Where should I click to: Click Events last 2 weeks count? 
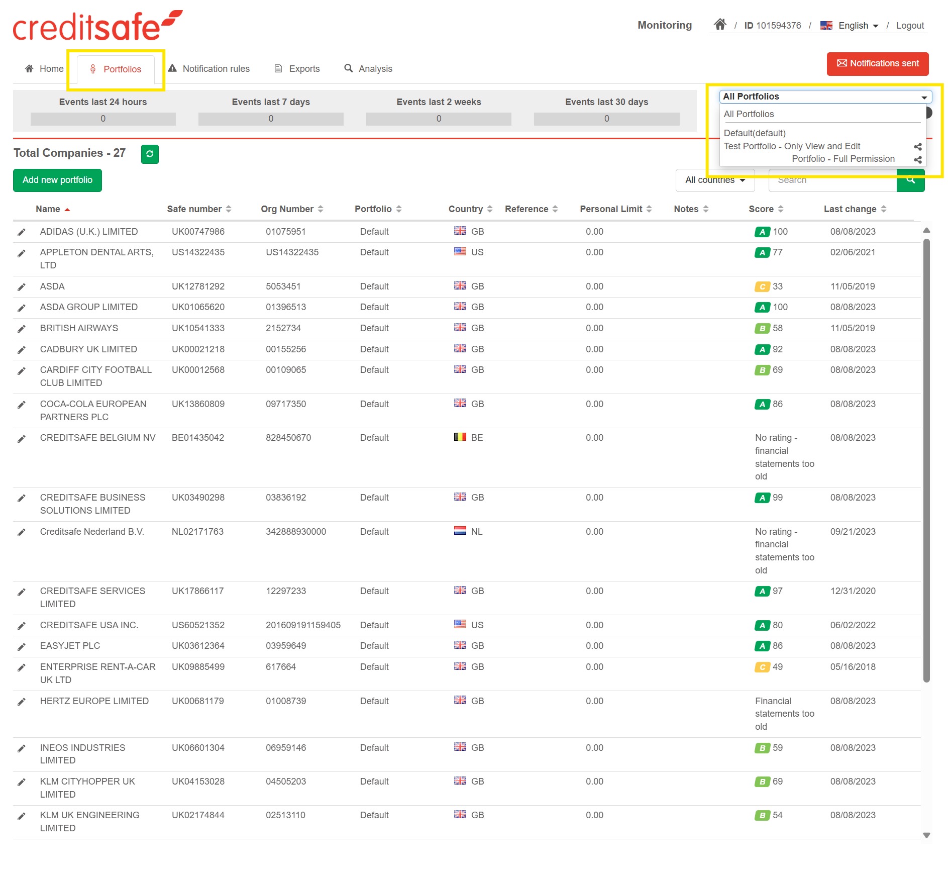click(x=439, y=119)
